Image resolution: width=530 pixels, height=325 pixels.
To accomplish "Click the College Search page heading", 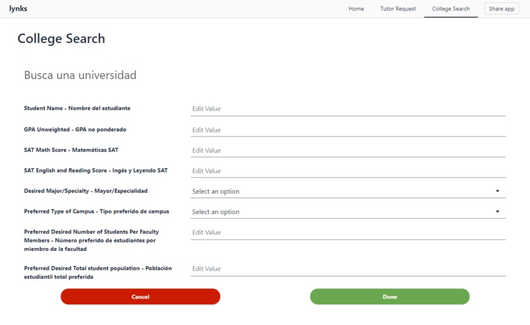I will [61, 39].
